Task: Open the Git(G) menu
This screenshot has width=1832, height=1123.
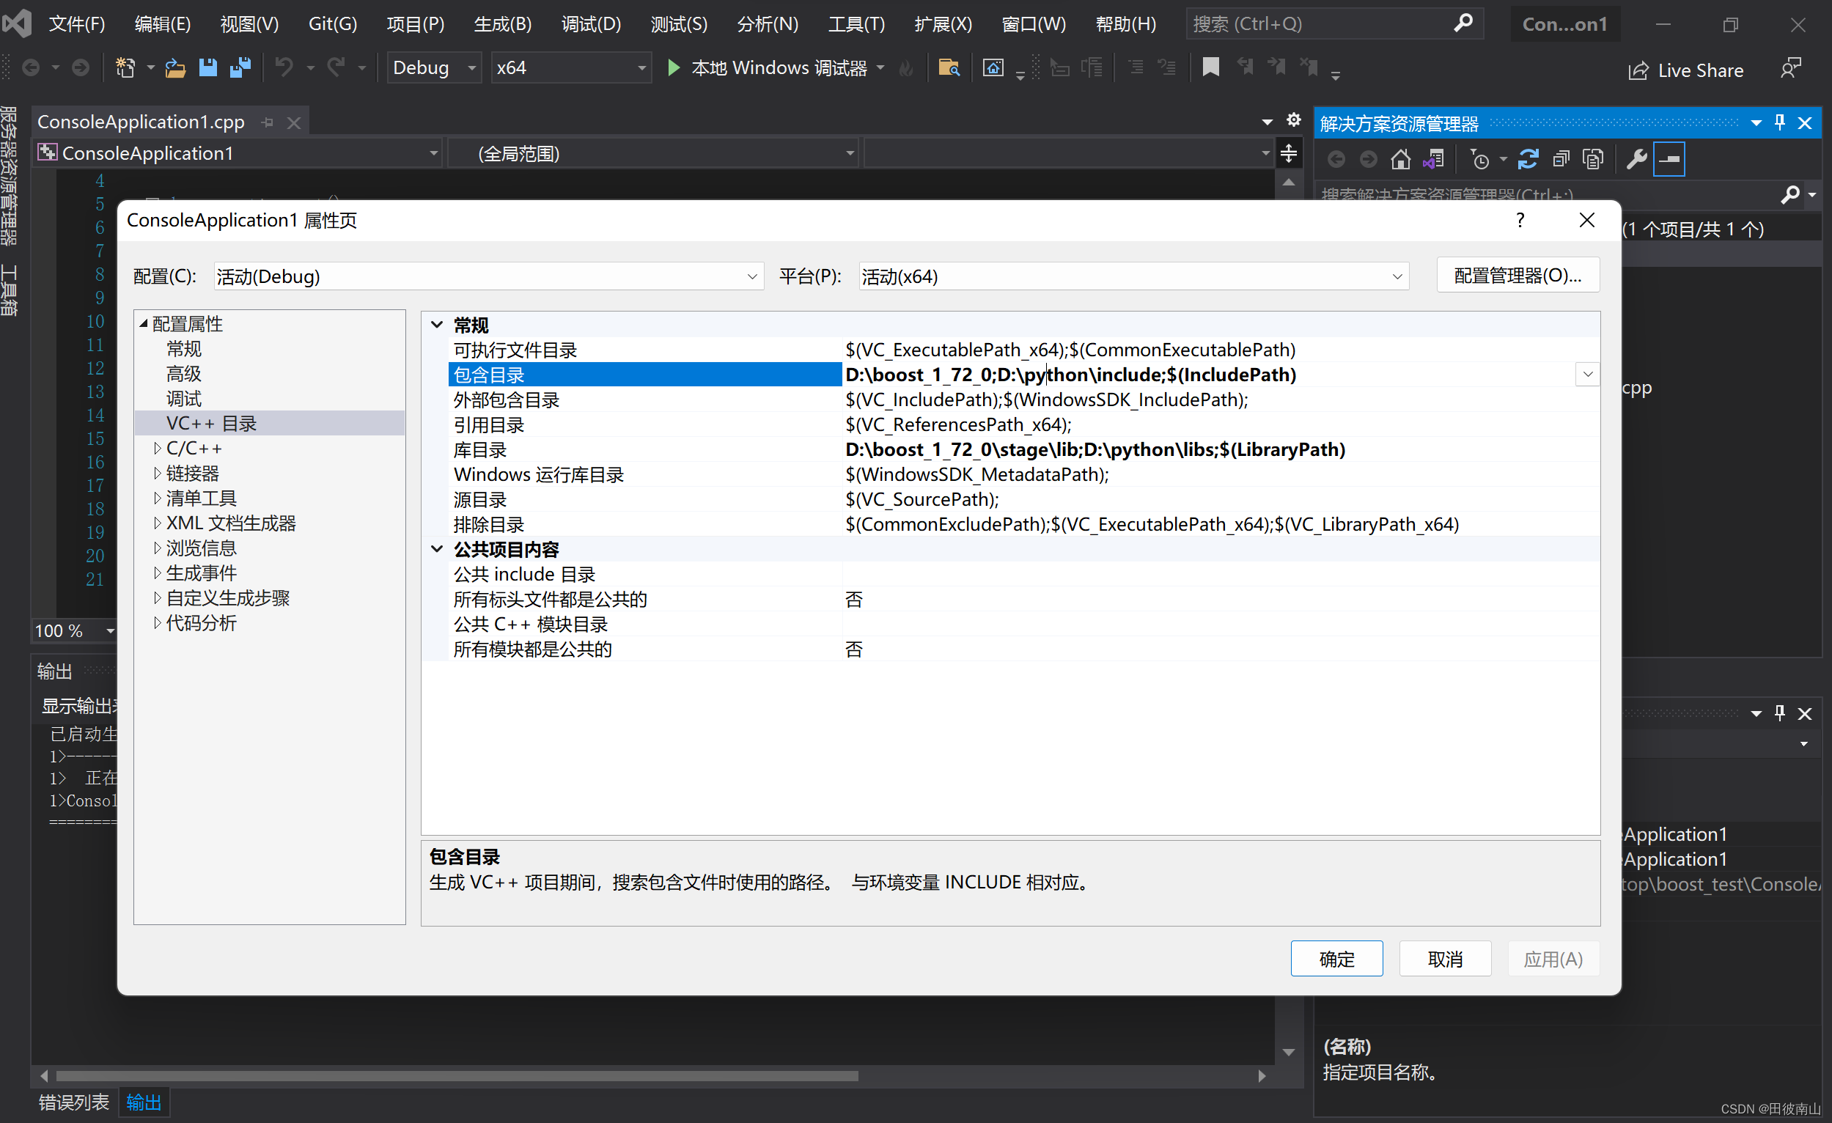Action: pos(332,23)
